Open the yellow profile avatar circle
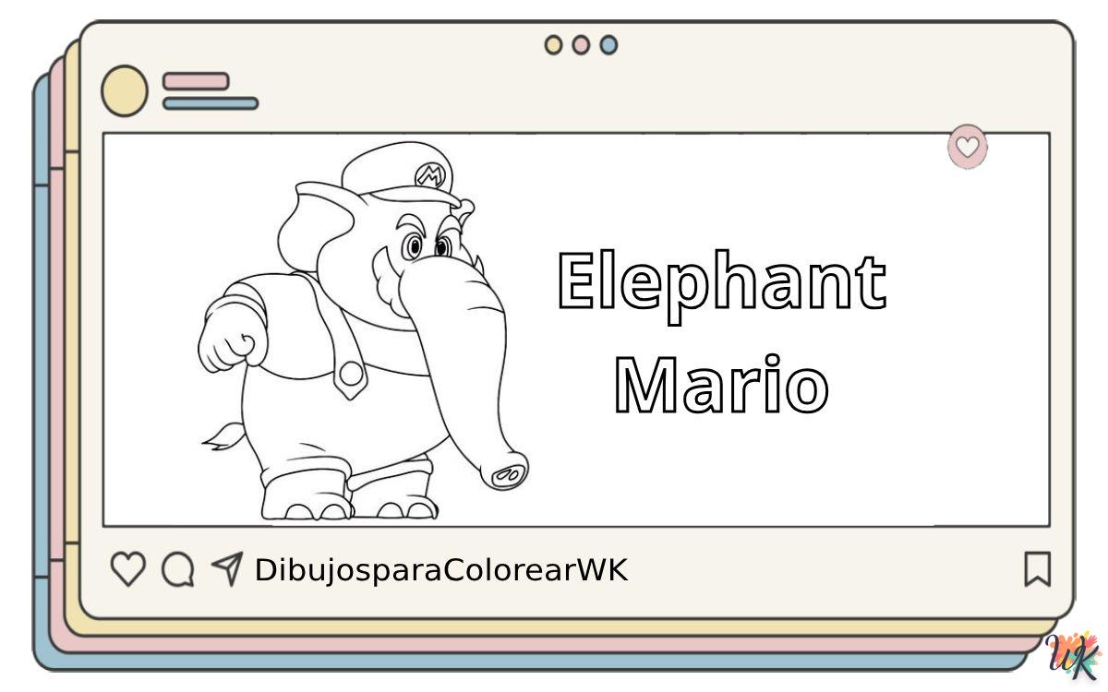 [x=124, y=90]
